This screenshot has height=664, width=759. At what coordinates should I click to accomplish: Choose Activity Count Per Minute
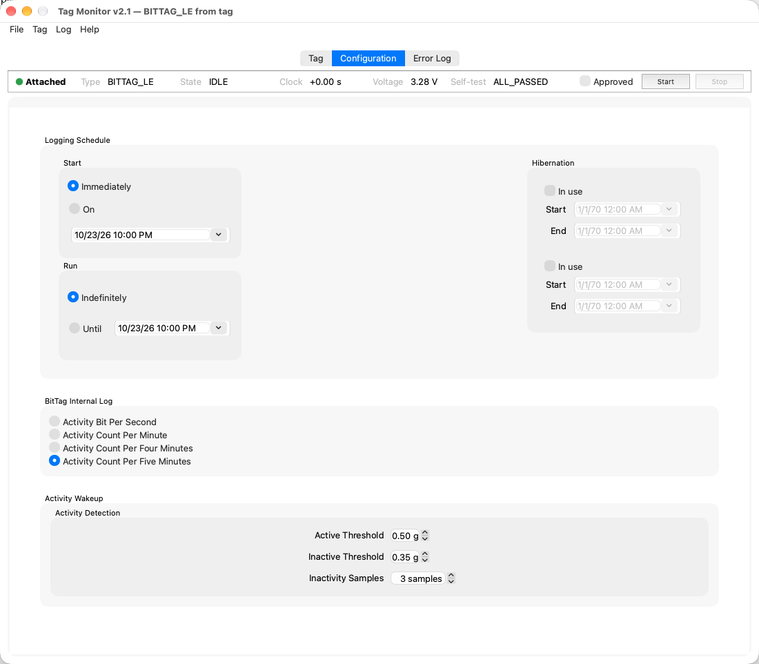point(55,434)
